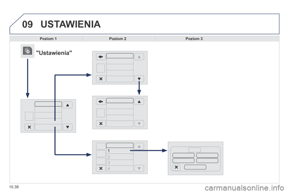Select the highlighted header row above row "1"
The width and height of the screenshot is (289, 193).
pos(120,145)
